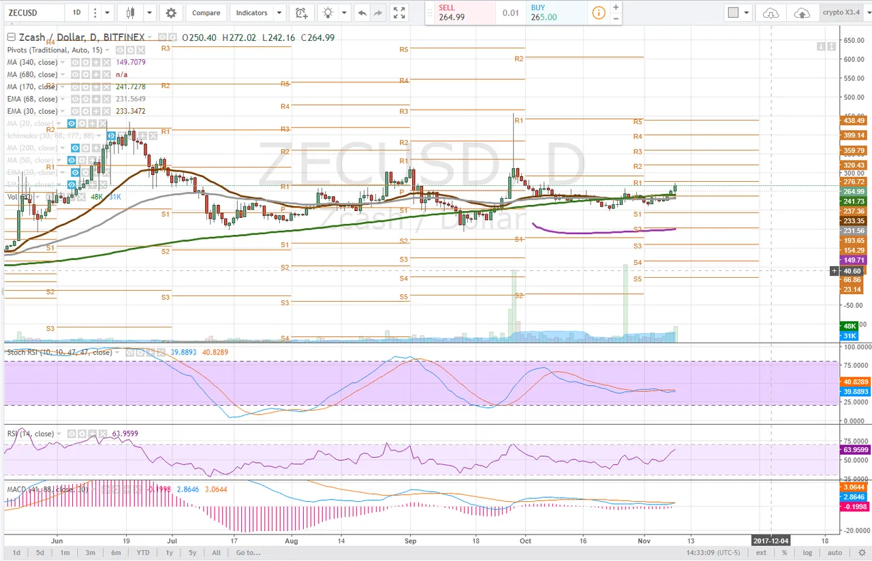Image resolution: width=872 pixels, height=561 pixels.
Task: Show the hidden Ichimoku indicator
Action: click(x=111, y=135)
